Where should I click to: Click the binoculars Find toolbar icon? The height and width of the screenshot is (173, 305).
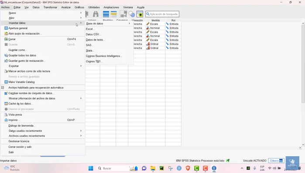pyautogui.click(x=96, y=14)
